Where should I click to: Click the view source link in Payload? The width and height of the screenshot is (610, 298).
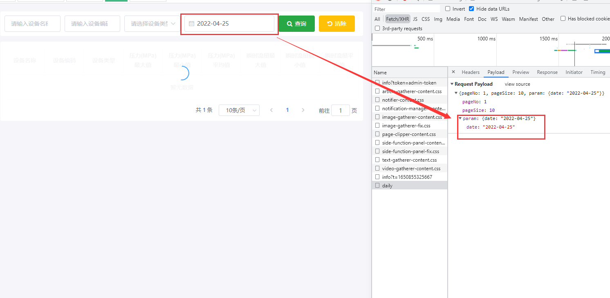point(517,84)
